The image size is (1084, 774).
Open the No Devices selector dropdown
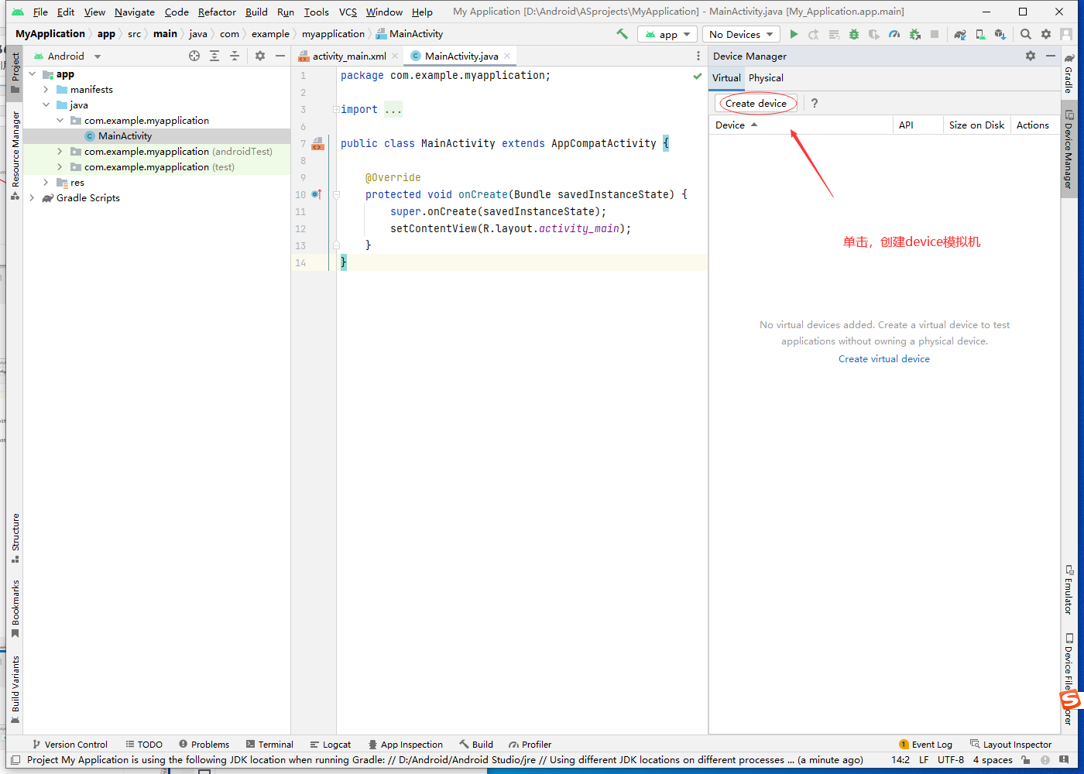(x=741, y=34)
